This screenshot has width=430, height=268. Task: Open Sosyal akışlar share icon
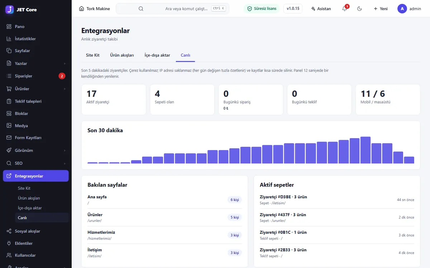pos(9,231)
